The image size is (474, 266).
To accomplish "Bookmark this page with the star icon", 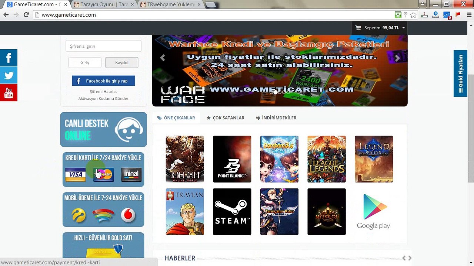I will pyautogui.click(x=413, y=15).
